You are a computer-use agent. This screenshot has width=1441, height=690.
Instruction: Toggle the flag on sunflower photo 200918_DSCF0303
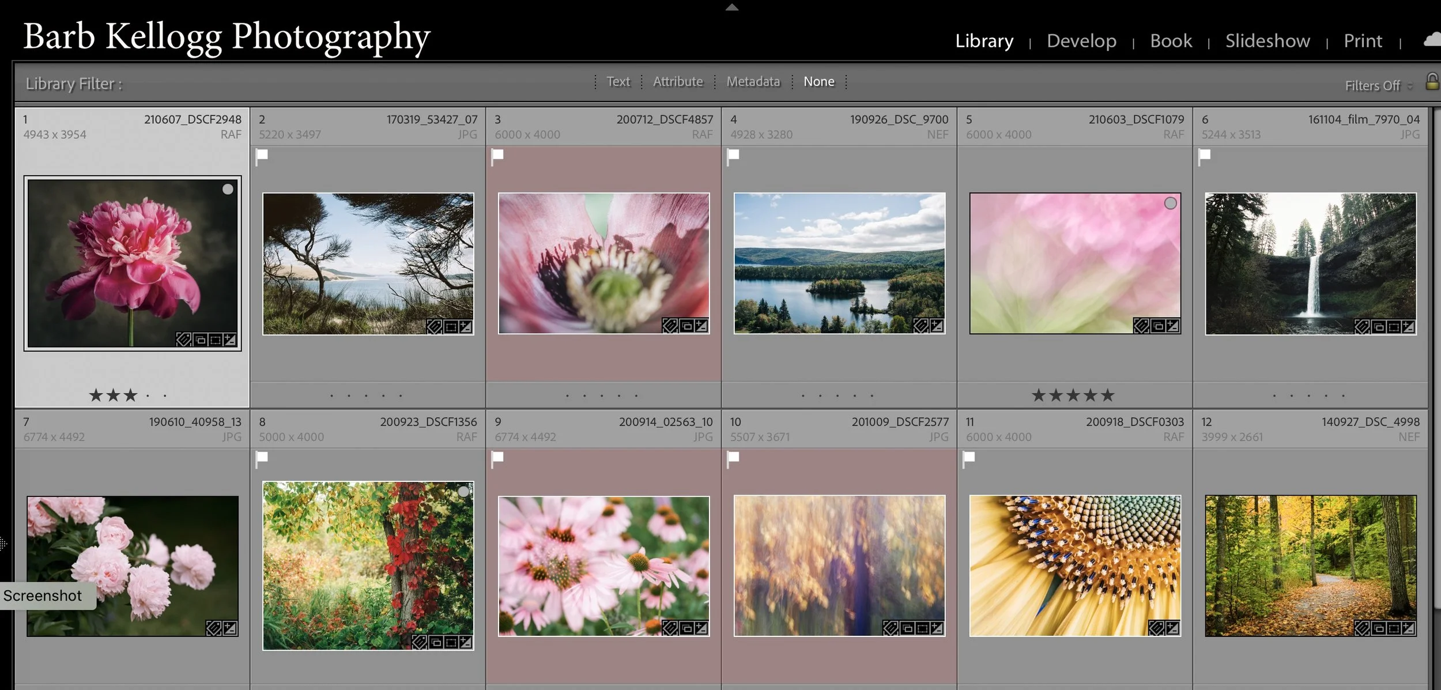pos(969,458)
